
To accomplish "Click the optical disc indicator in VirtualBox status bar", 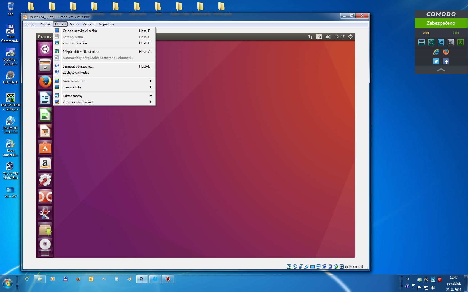I will [x=295, y=267].
